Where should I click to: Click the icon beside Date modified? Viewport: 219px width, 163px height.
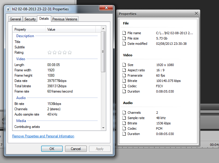pos(124,44)
